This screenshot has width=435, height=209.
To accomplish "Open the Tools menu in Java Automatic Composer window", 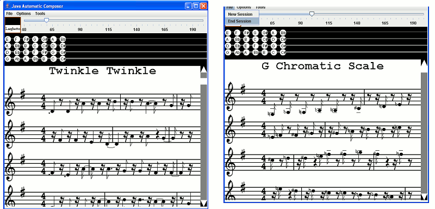I will click(40, 13).
